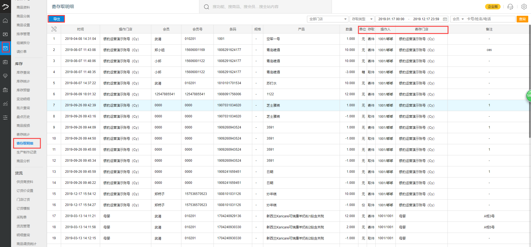This screenshot has height=247, width=531.
Task: Click the table column settings wrench icon
Action: 54,29
